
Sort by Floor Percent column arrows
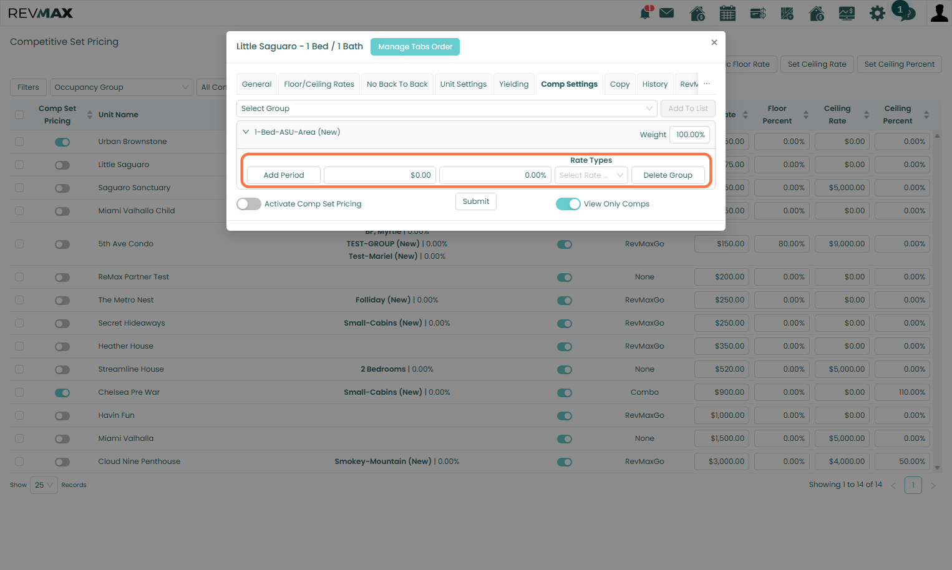[x=806, y=115]
